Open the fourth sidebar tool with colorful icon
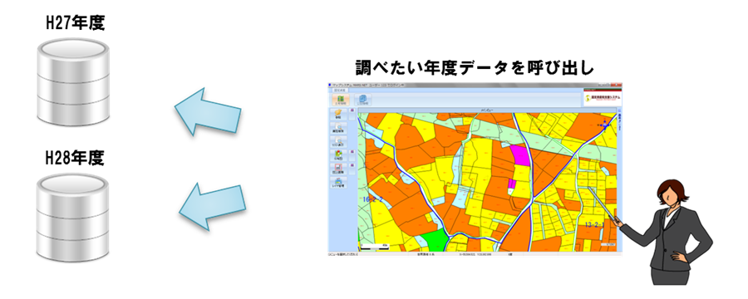 point(338,155)
